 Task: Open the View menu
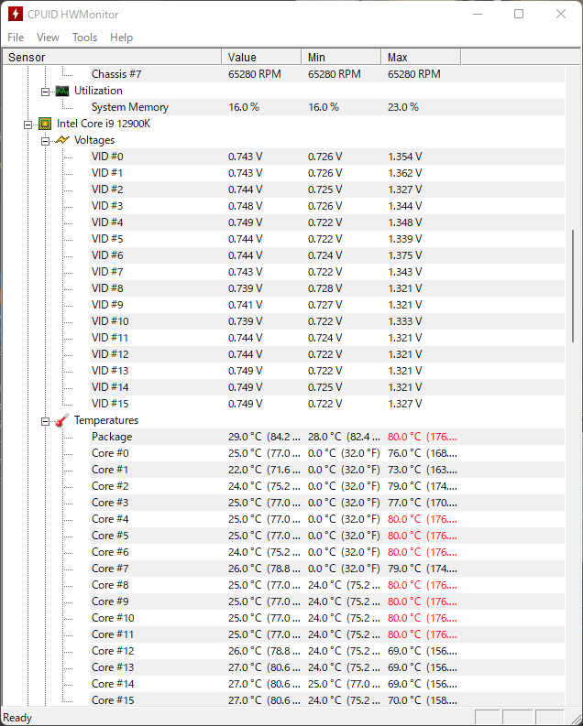click(48, 38)
